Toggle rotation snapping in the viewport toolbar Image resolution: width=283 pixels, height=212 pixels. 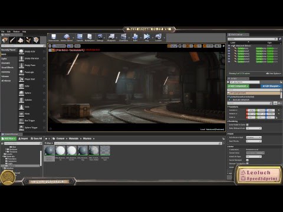click(x=196, y=46)
